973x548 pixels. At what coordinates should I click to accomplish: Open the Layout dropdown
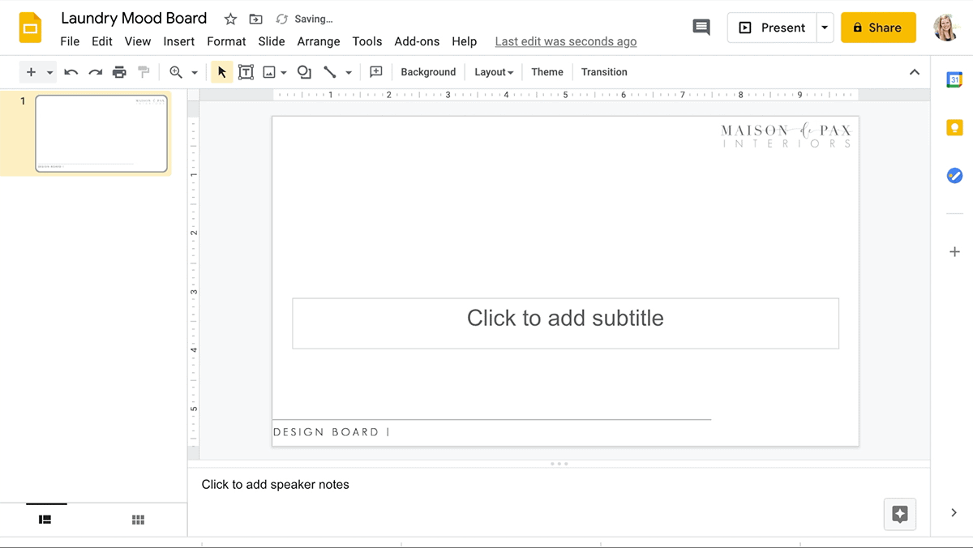494,72
